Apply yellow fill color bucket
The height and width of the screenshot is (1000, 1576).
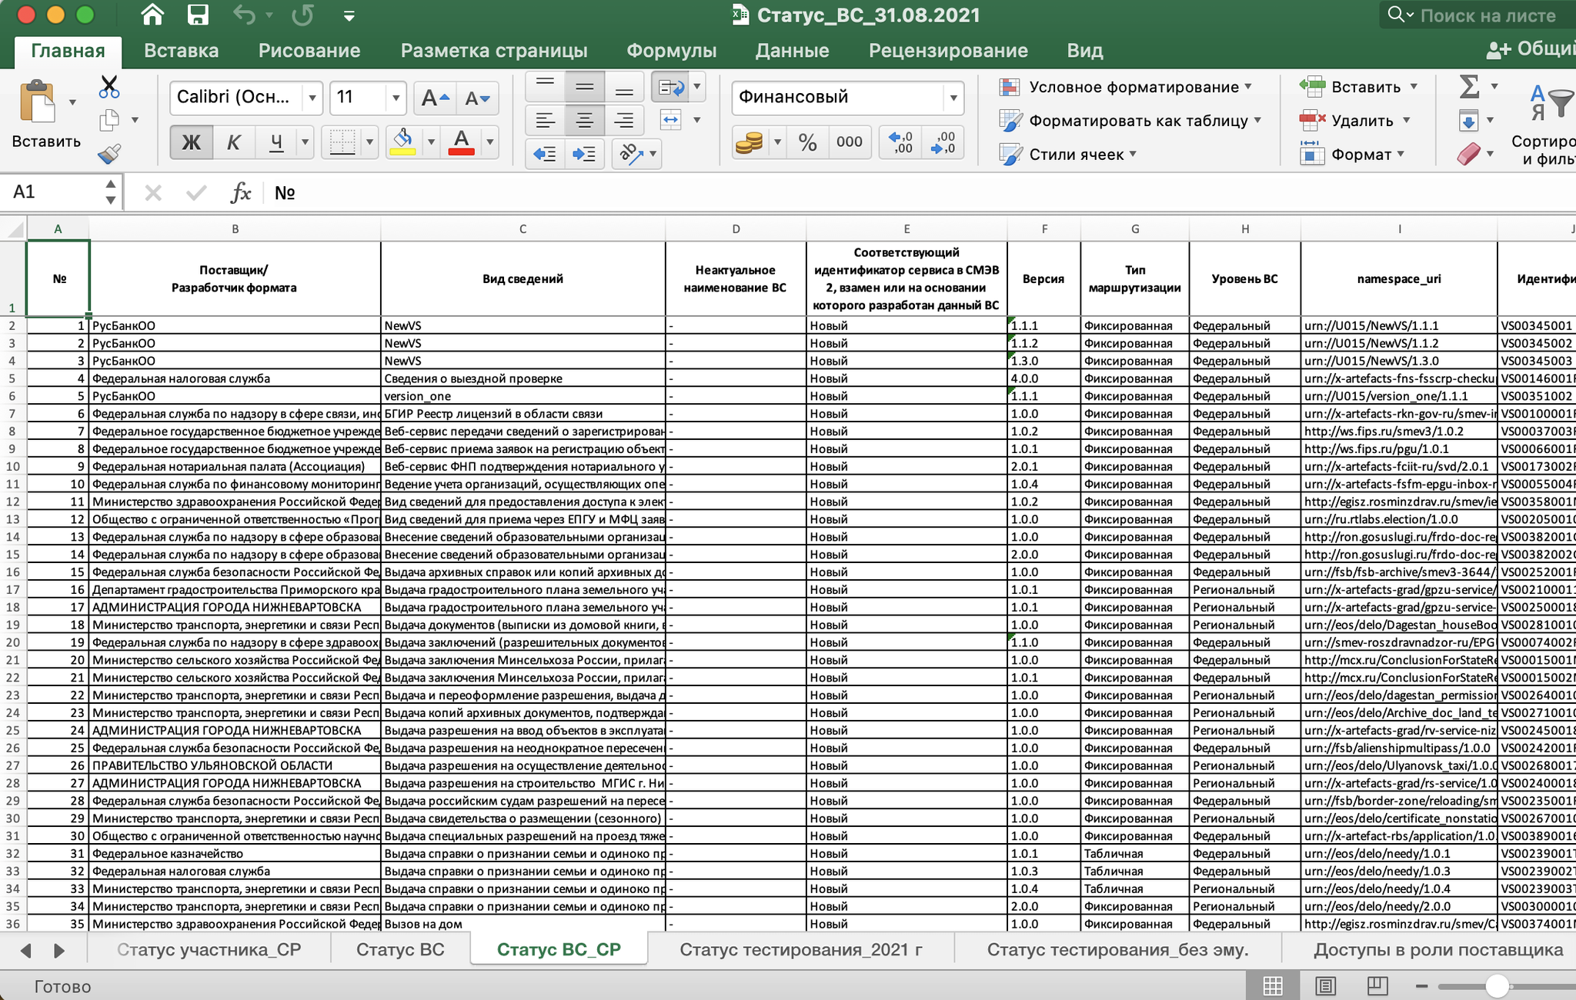point(403,142)
